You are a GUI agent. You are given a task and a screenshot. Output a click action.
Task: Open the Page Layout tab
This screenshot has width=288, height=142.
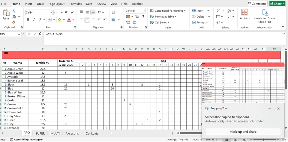[56, 4]
